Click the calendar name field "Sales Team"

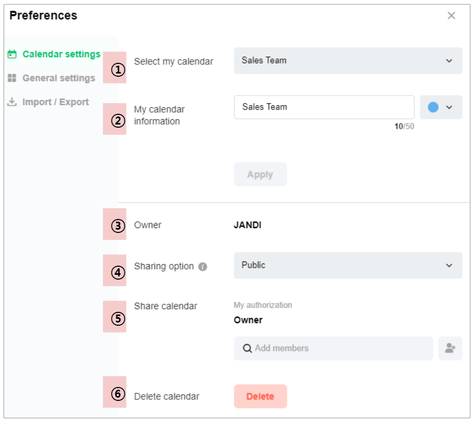(324, 107)
